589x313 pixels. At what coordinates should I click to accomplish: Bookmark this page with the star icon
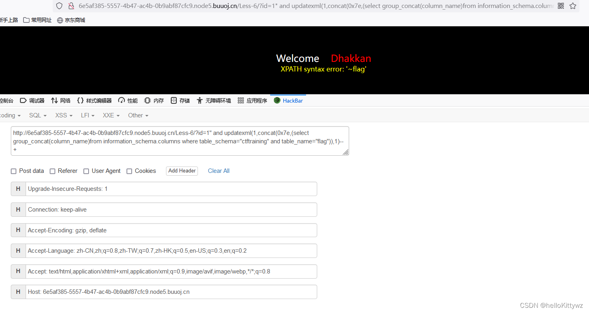pyautogui.click(x=573, y=6)
